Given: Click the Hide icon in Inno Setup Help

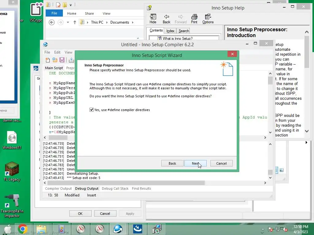Looking at the screenshot, I should coord(153,19).
